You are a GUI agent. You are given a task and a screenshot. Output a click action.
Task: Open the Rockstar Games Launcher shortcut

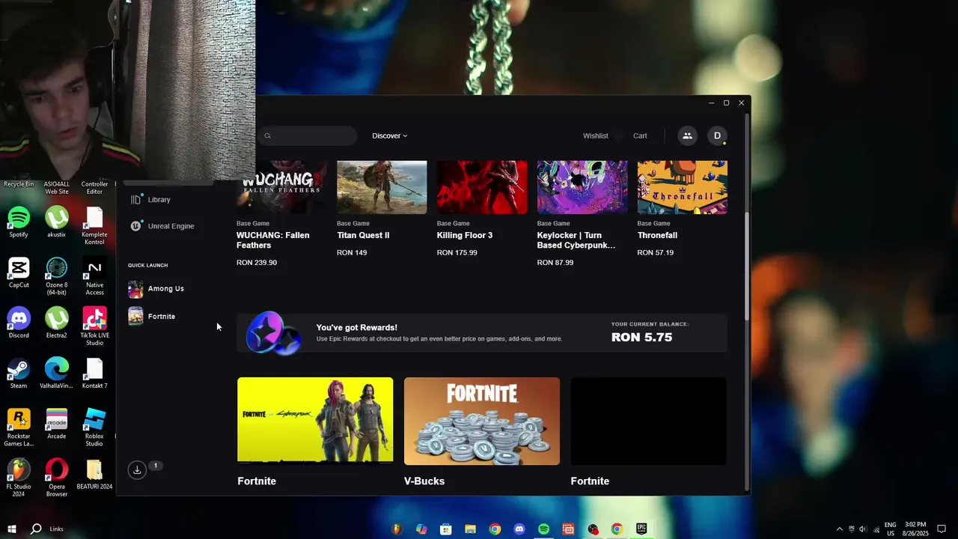(x=19, y=427)
